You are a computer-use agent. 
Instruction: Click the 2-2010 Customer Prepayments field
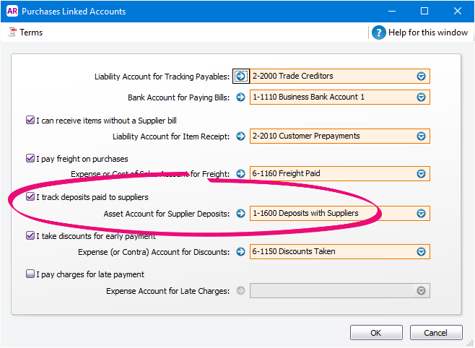pyautogui.click(x=331, y=136)
